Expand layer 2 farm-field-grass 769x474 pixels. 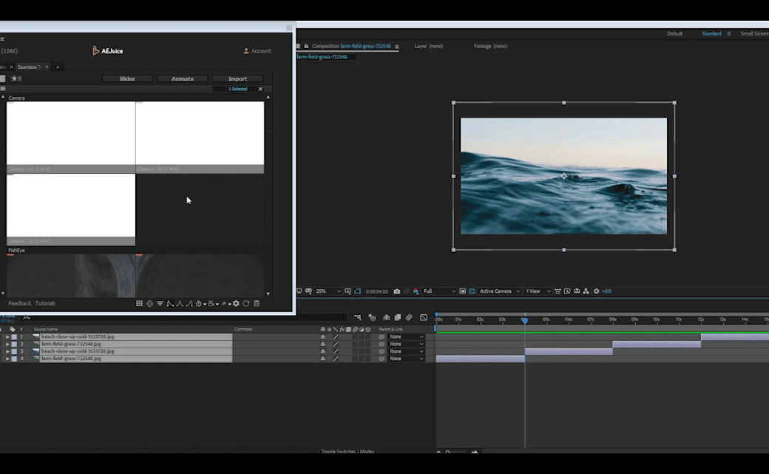click(x=7, y=345)
